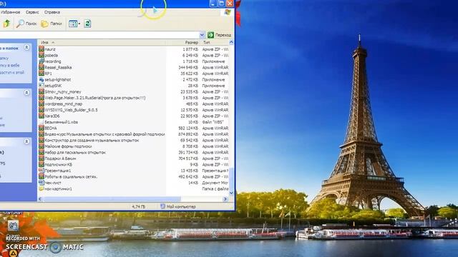Image resolution: width=458 pixels, height=257 pixels.
Task: Select the Презентация1 presentation file icon
Action: coord(42,171)
